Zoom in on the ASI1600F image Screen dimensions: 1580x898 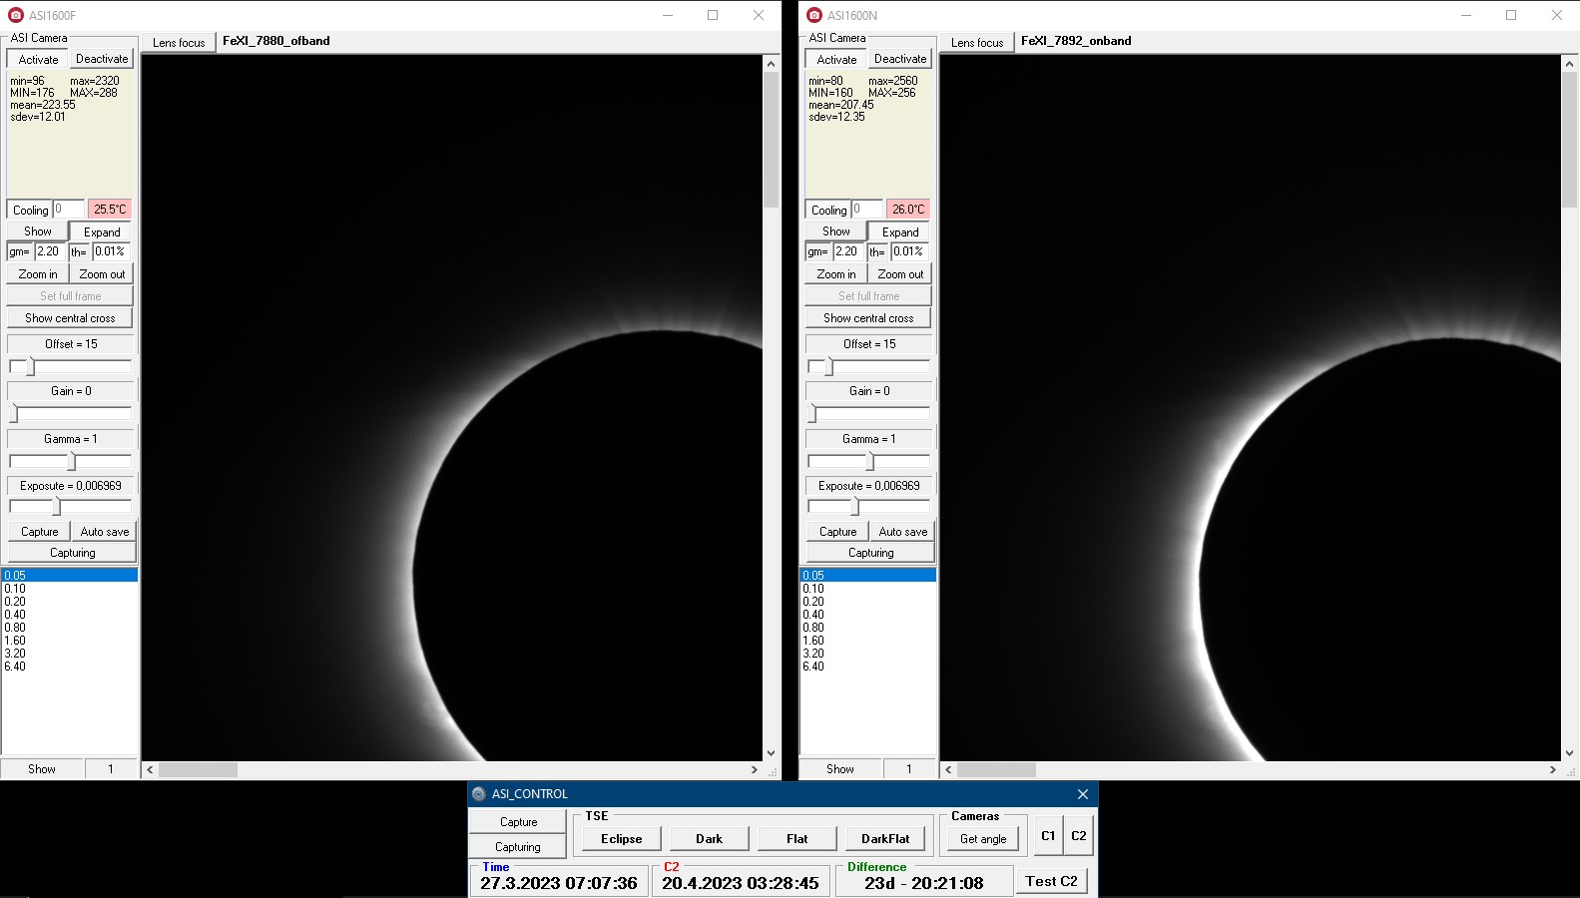pyautogui.click(x=38, y=274)
